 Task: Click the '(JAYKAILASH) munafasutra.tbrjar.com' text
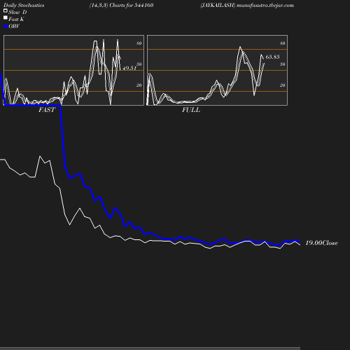click(x=247, y=6)
